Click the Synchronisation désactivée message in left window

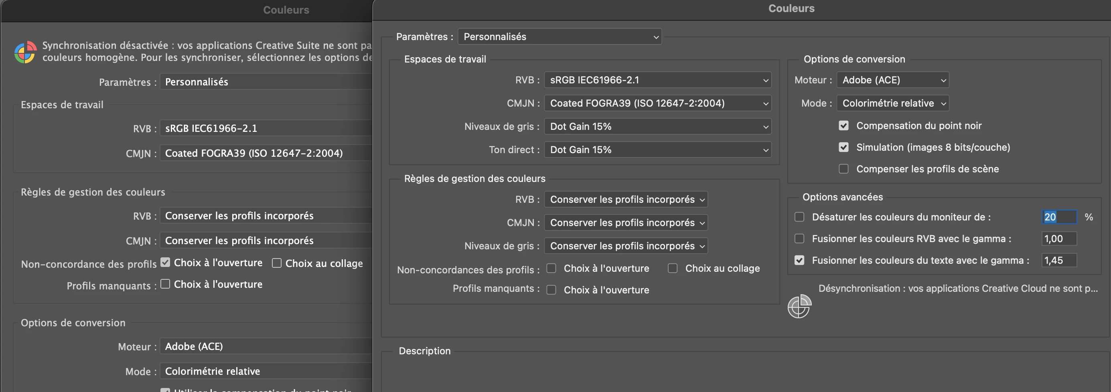pyautogui.click(x=207, y=51)
